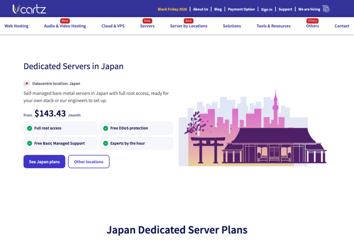Image resolution: width=354 pixels, height=249 pixels.
Task: Open the Web Hosting menu
Action: pyautogui.click(x=17, y=26)
